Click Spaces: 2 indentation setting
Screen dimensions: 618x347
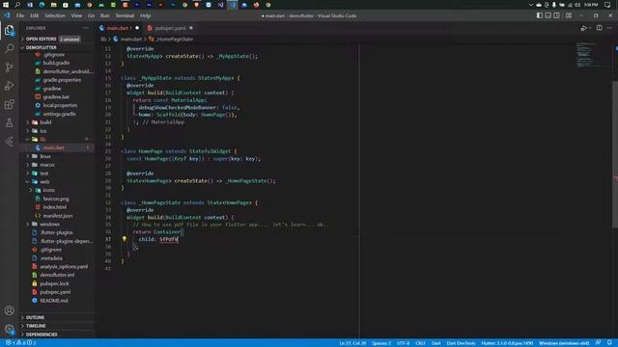tap(381, 343)
